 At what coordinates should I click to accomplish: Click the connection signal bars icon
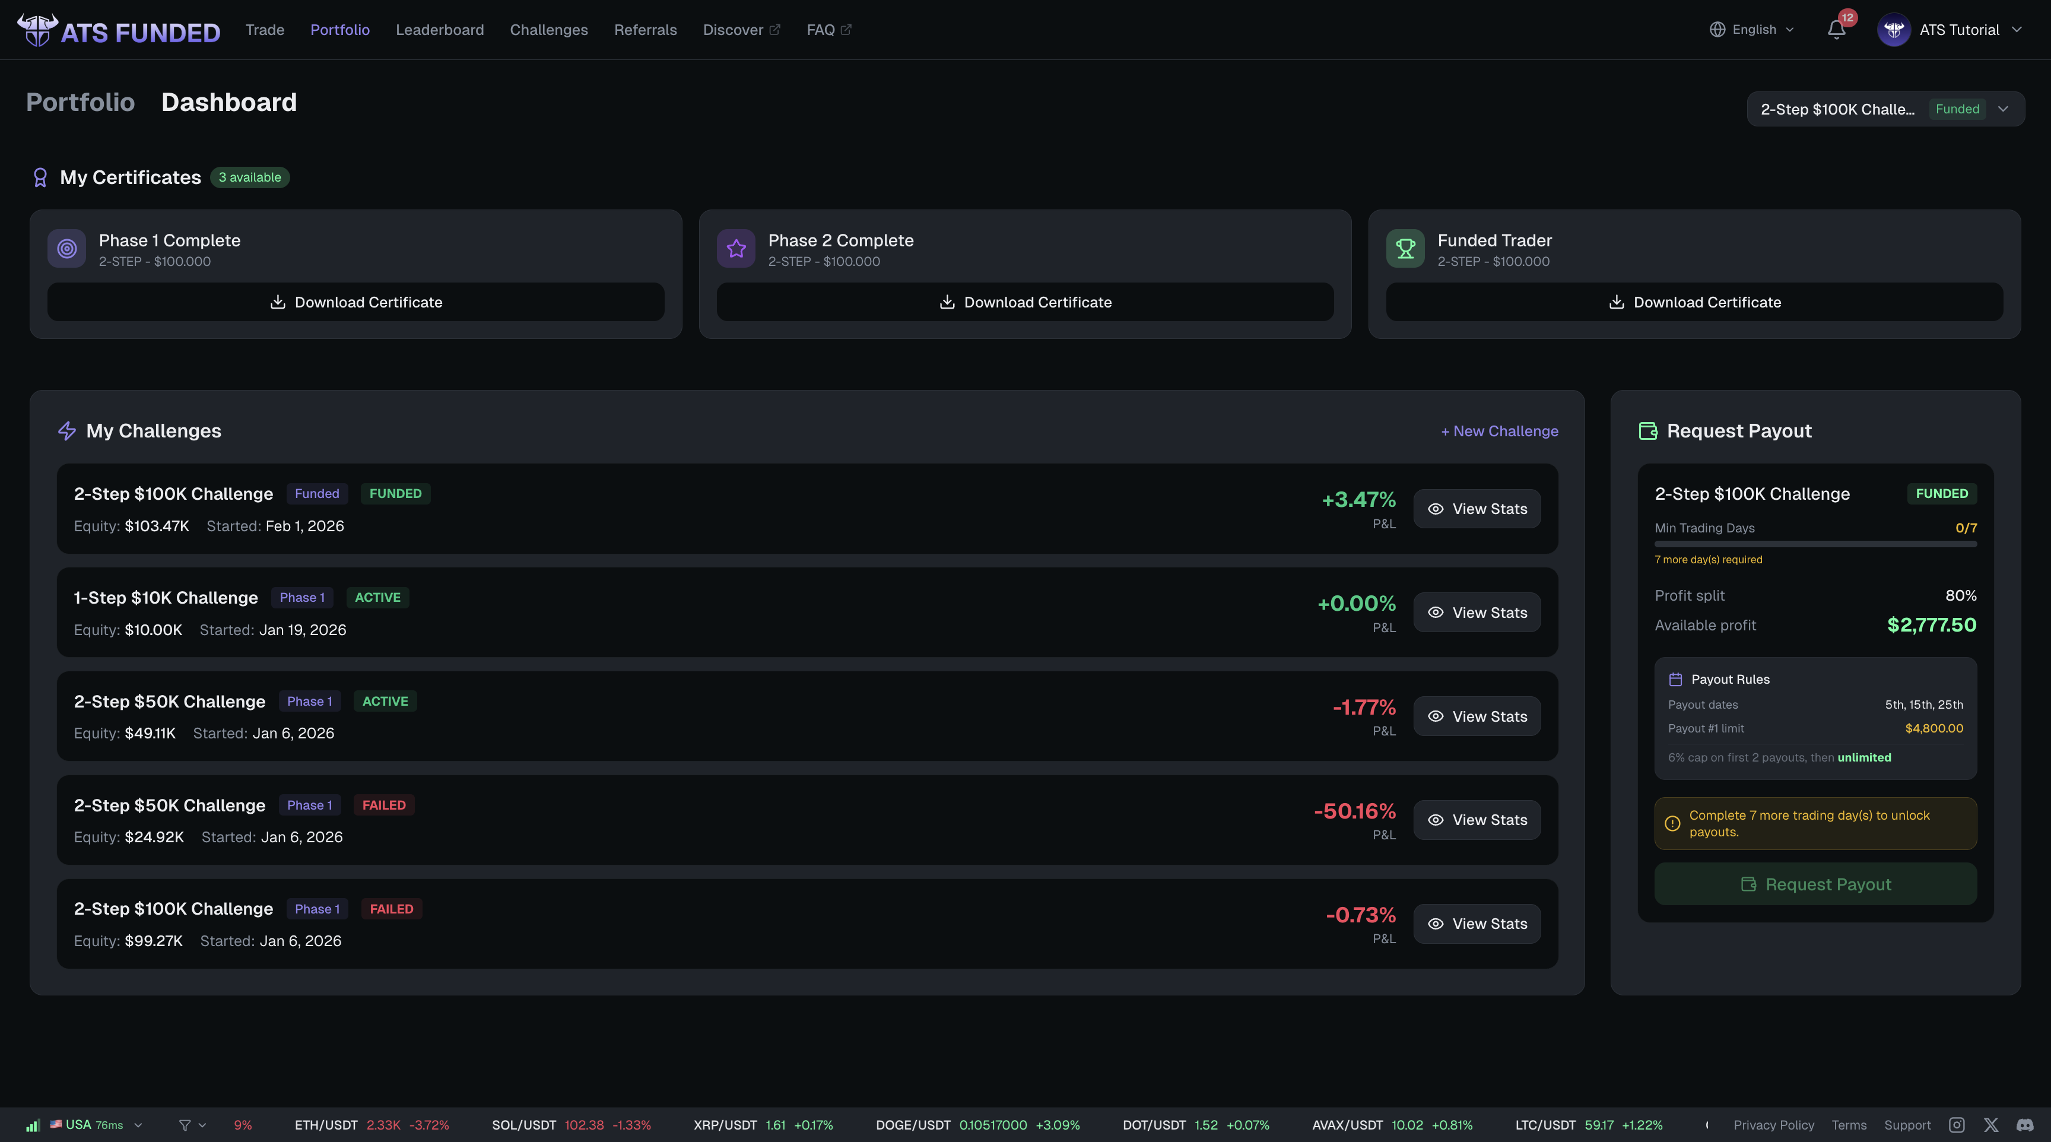33,1125
